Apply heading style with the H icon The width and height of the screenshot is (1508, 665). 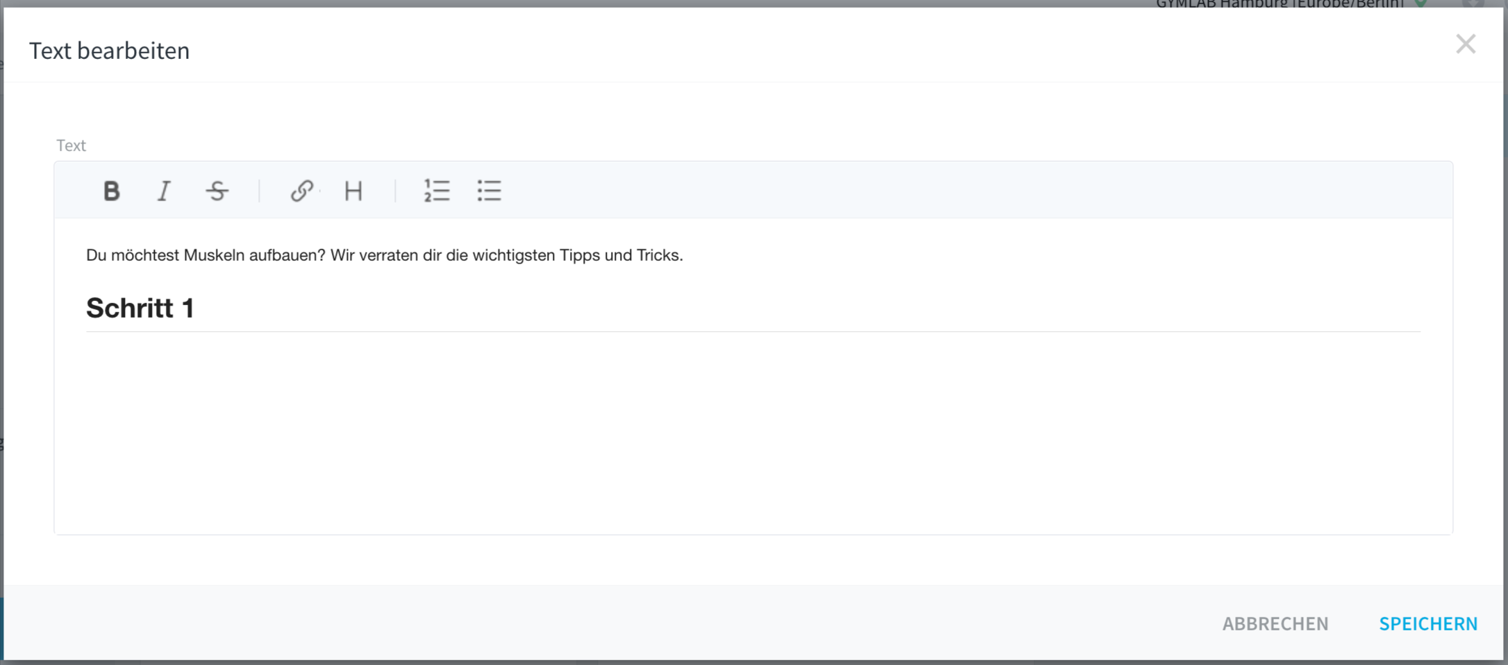click(353, 191)
